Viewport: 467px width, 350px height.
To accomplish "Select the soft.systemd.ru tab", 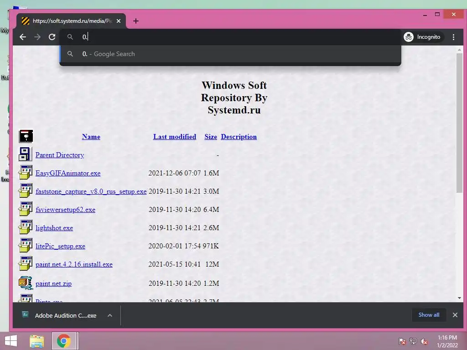I will tap(71, 21).
